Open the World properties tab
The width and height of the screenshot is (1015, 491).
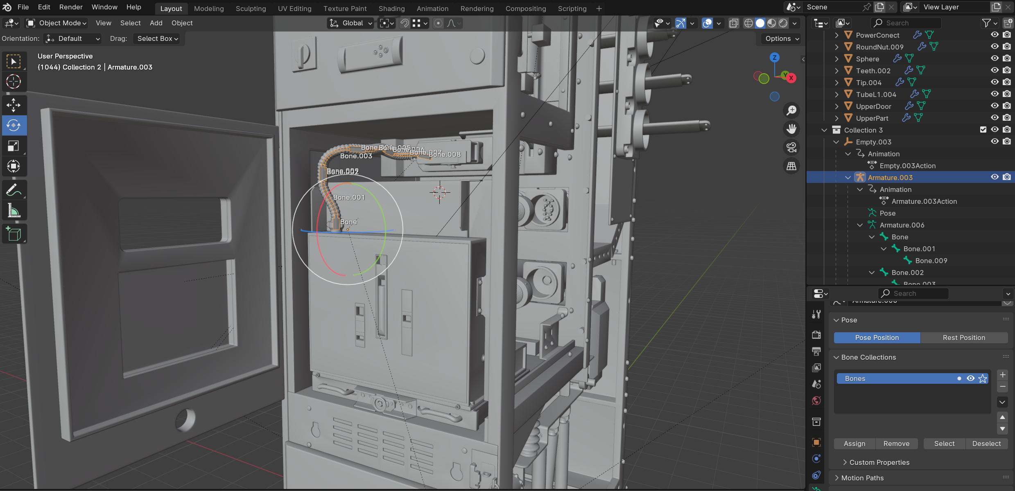(816, 401)
